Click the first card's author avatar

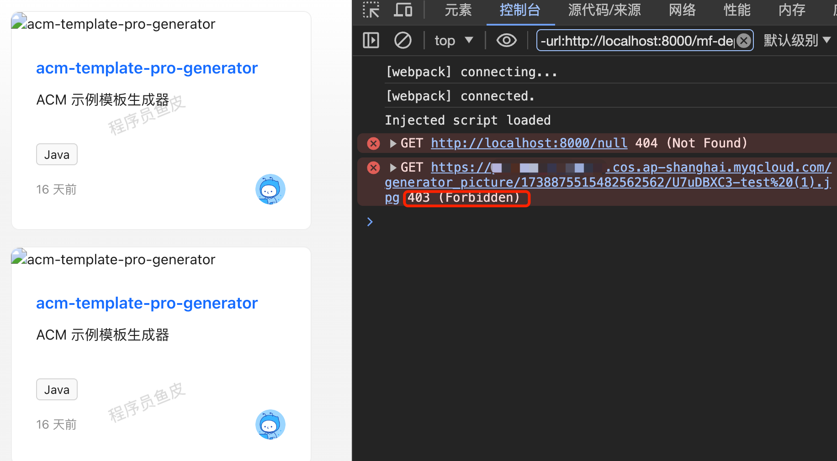coord(270,189)
